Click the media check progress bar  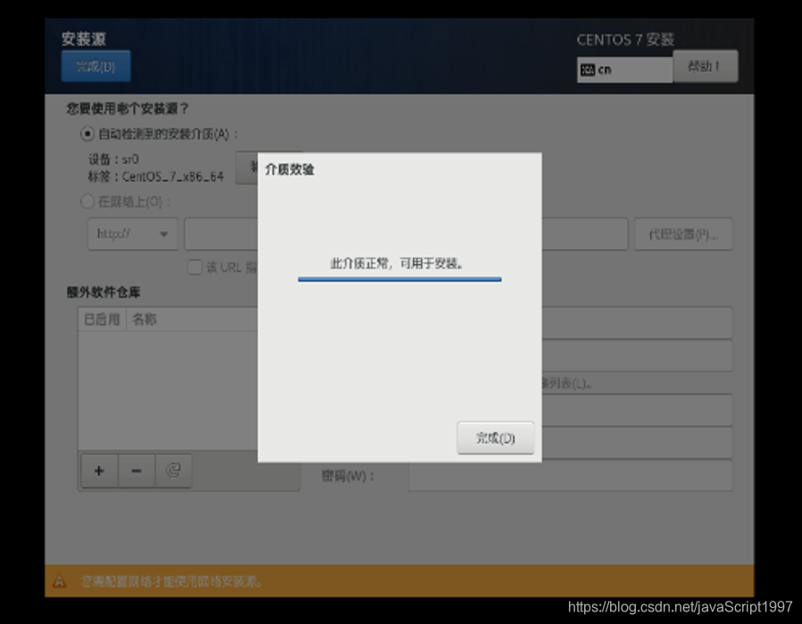[x=399, y=279]
